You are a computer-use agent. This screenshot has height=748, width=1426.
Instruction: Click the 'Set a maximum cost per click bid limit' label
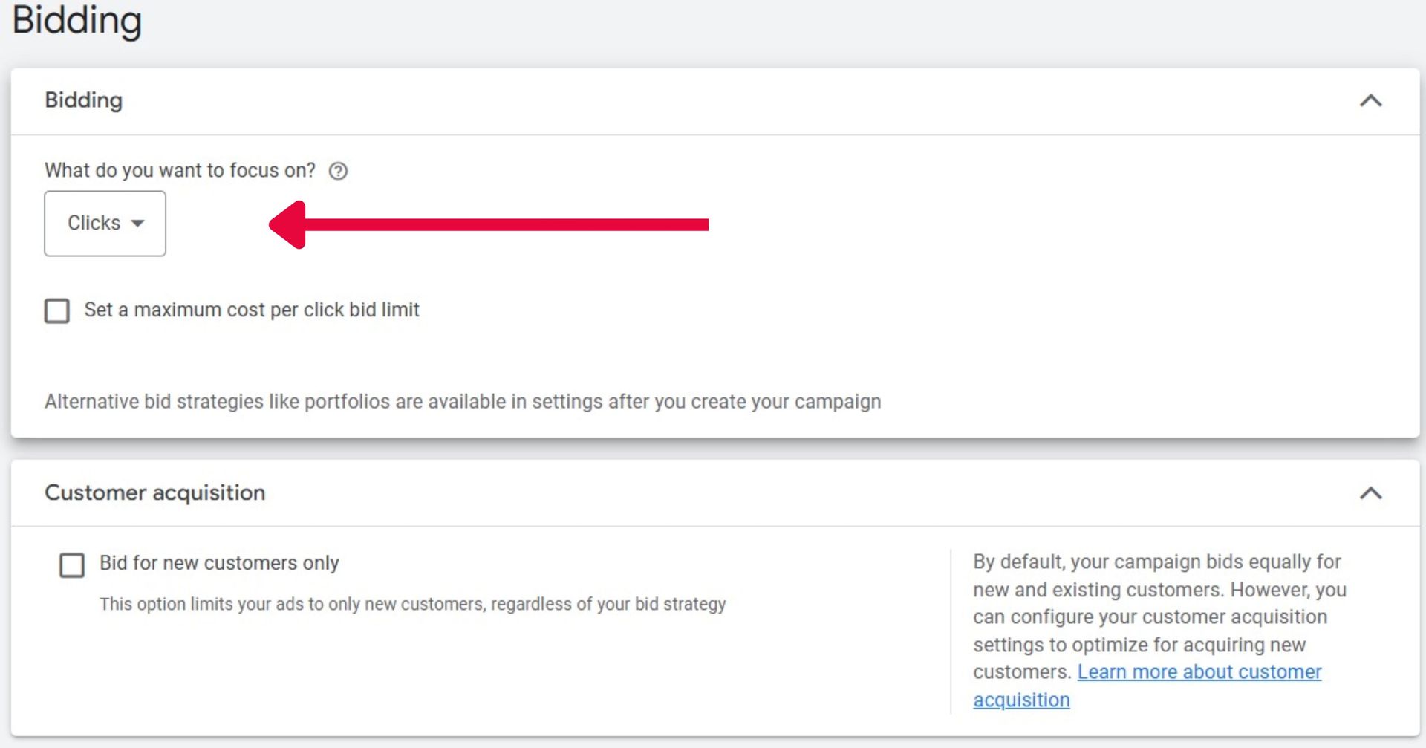(x=252, y=310)
